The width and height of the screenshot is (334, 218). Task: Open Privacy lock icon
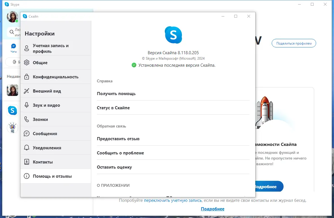[x=27, y=77]
